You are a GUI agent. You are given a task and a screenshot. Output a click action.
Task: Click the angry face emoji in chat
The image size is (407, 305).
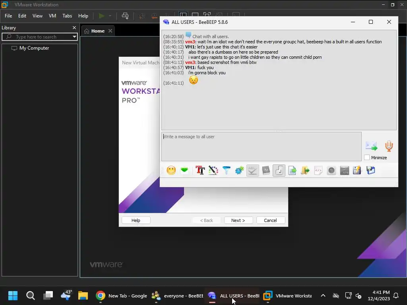194,80
